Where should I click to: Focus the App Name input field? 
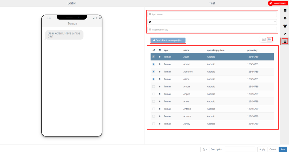point(212,14)
